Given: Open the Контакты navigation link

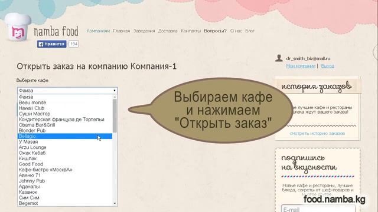Looking at the screenshot, I should (x=191, y=31).
